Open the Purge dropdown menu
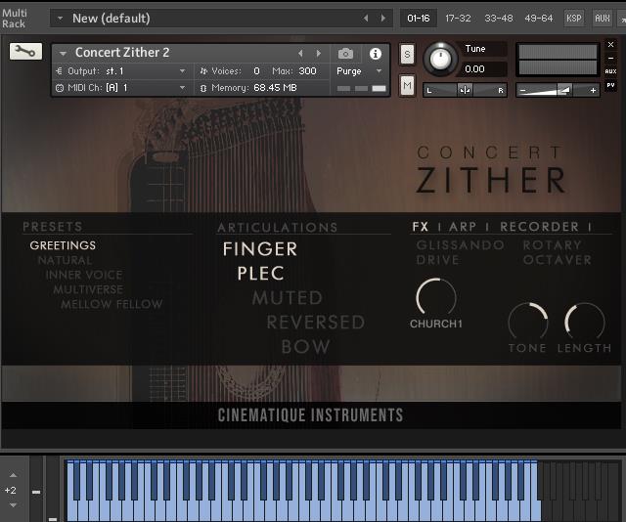 coord(359,71)
